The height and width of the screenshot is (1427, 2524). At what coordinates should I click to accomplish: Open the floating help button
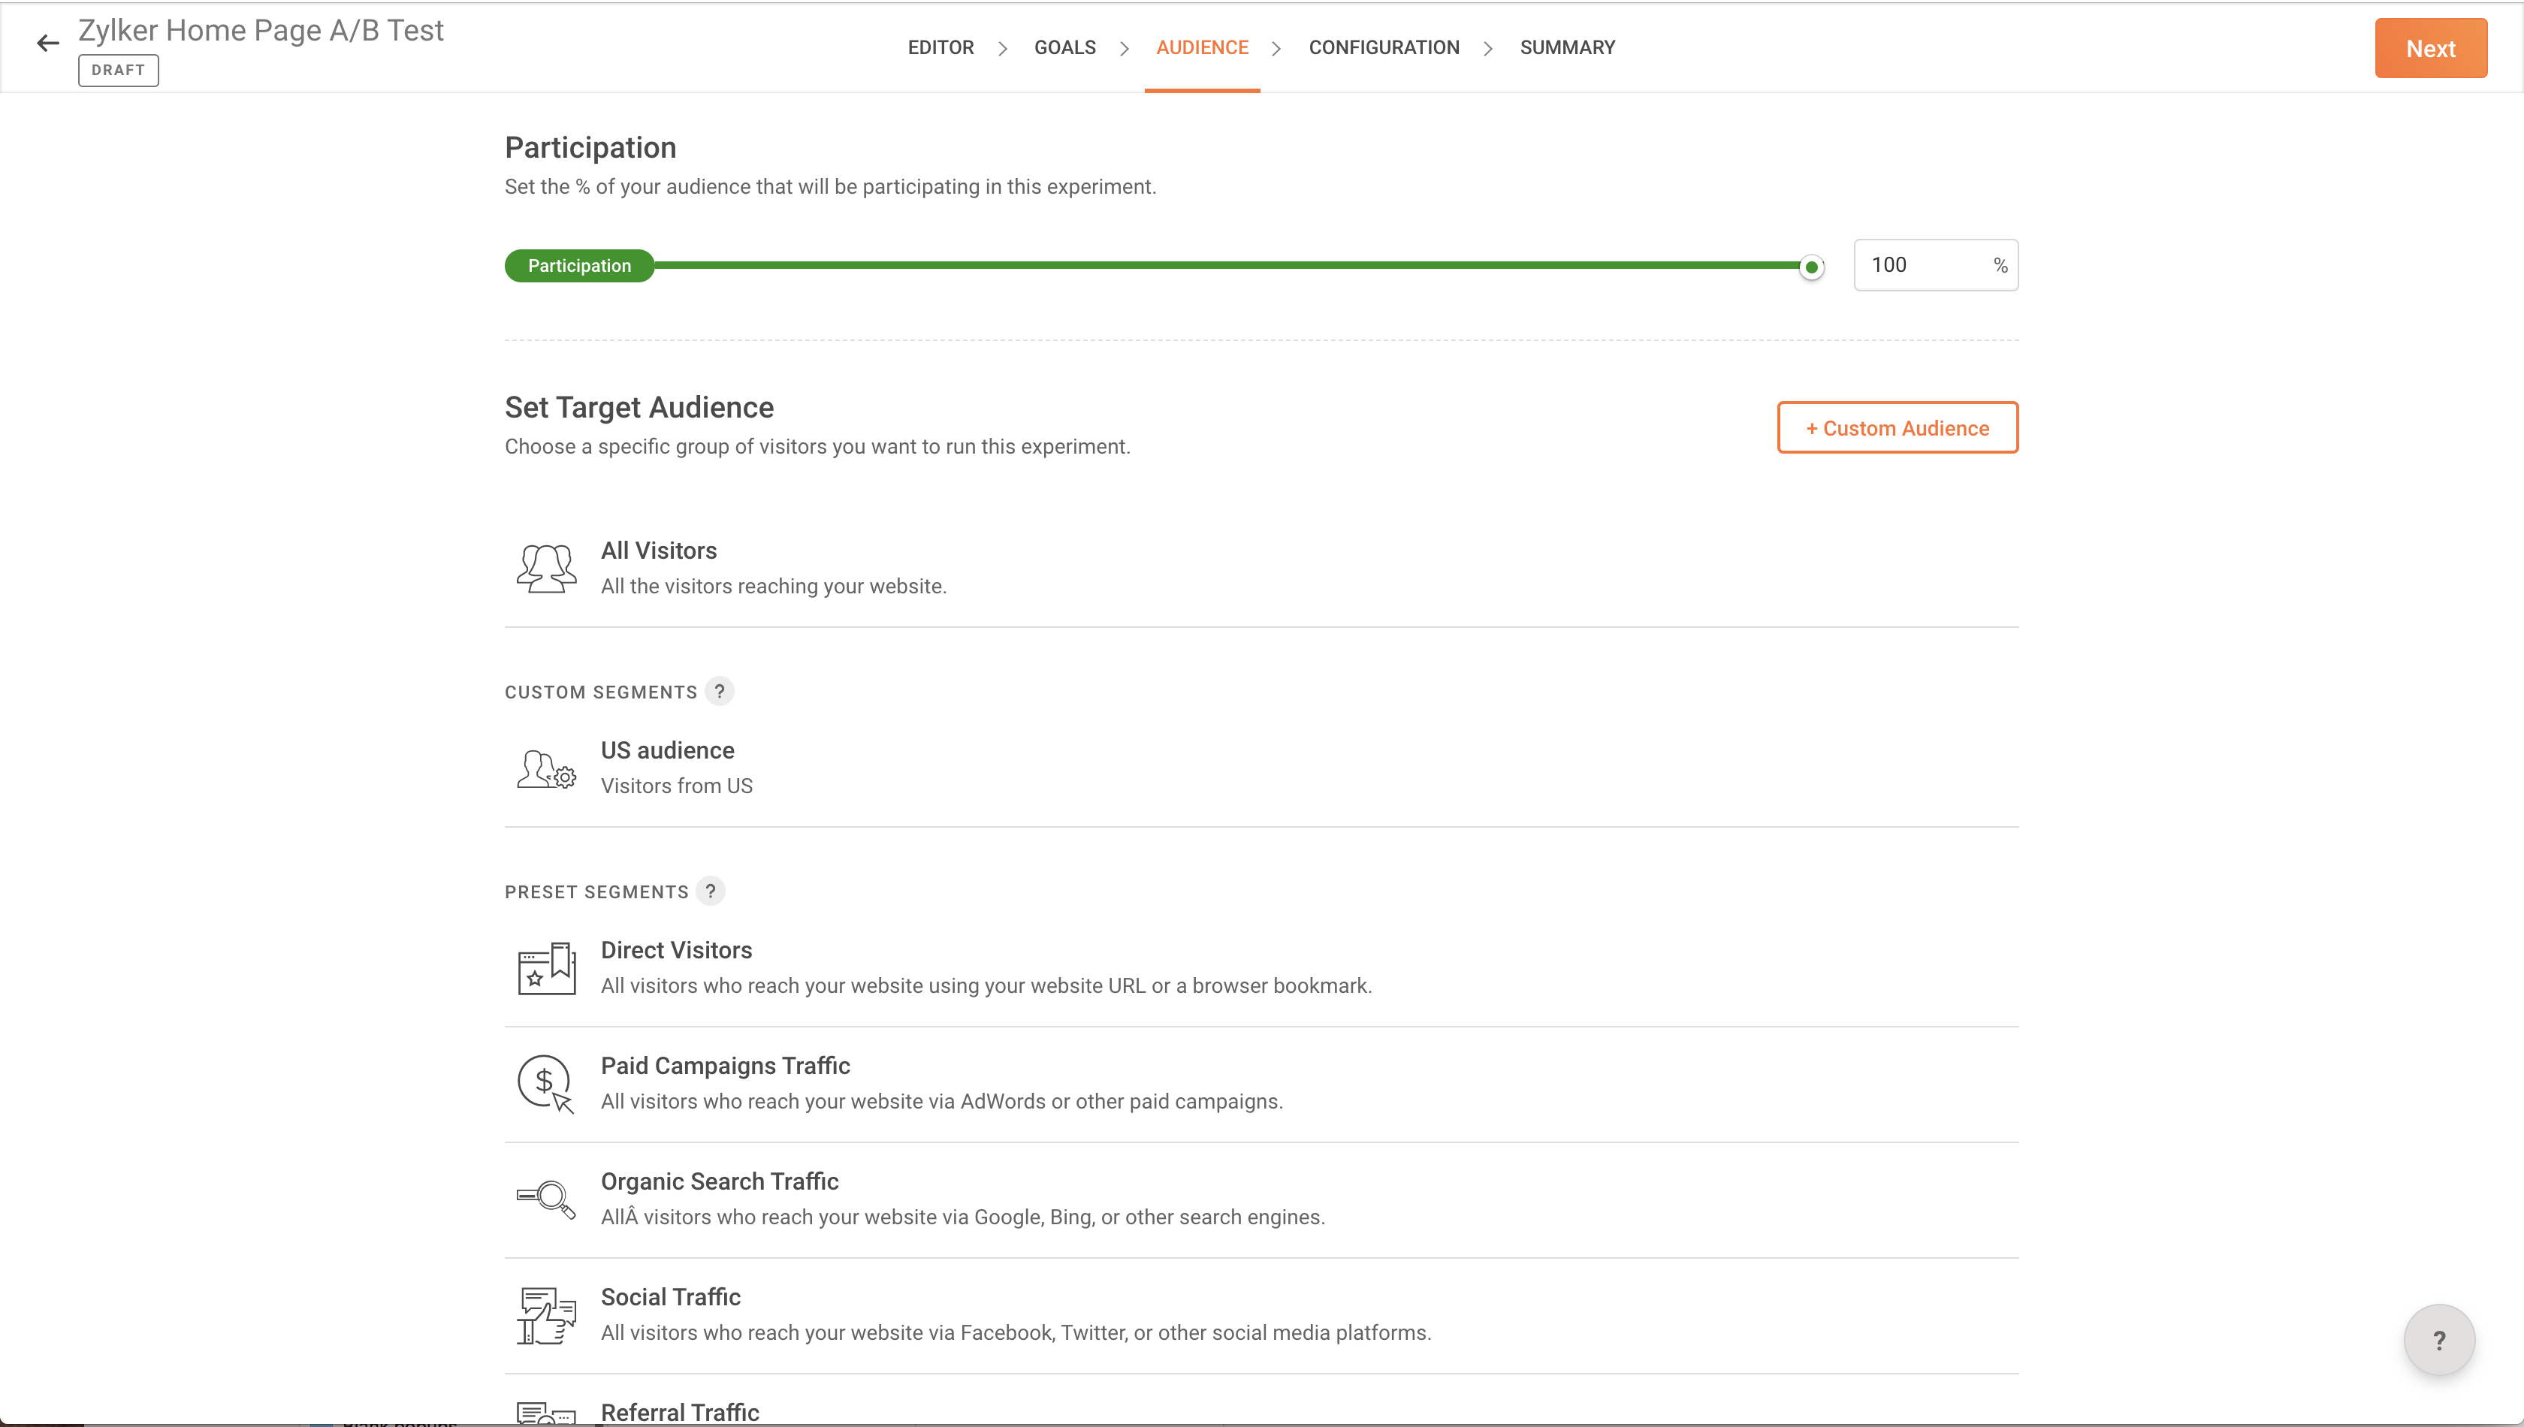click(2438, 1340)
